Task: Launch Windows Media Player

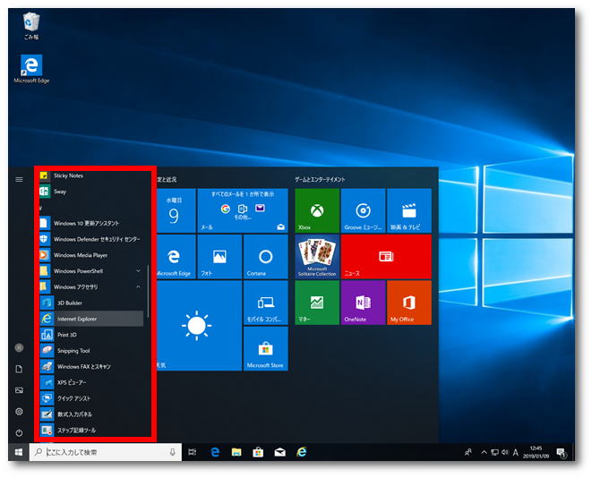Action: [91, 255]
